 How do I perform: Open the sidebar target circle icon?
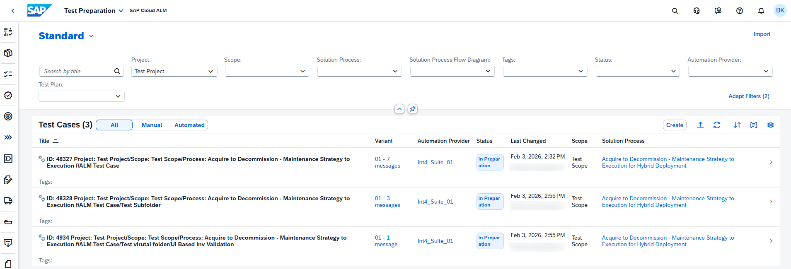click(x=8, y=116)
